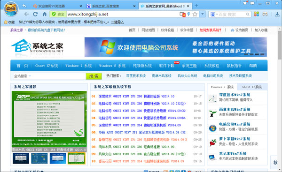The width and height of the screenshot is (282, 172).
Task: Open the colorful apps grid icon
Action: click(257, 14)
